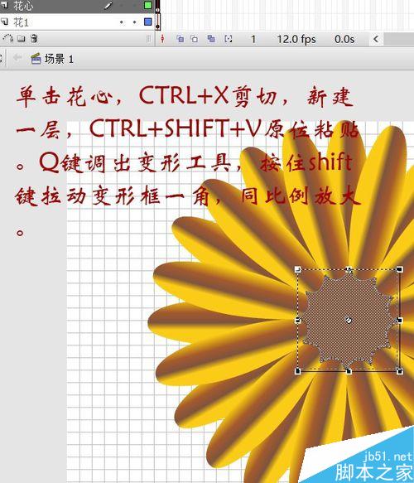Screen dimensions: 414x483
Task: Enable onion skin outlines
Action: click(x=195, y=39)
